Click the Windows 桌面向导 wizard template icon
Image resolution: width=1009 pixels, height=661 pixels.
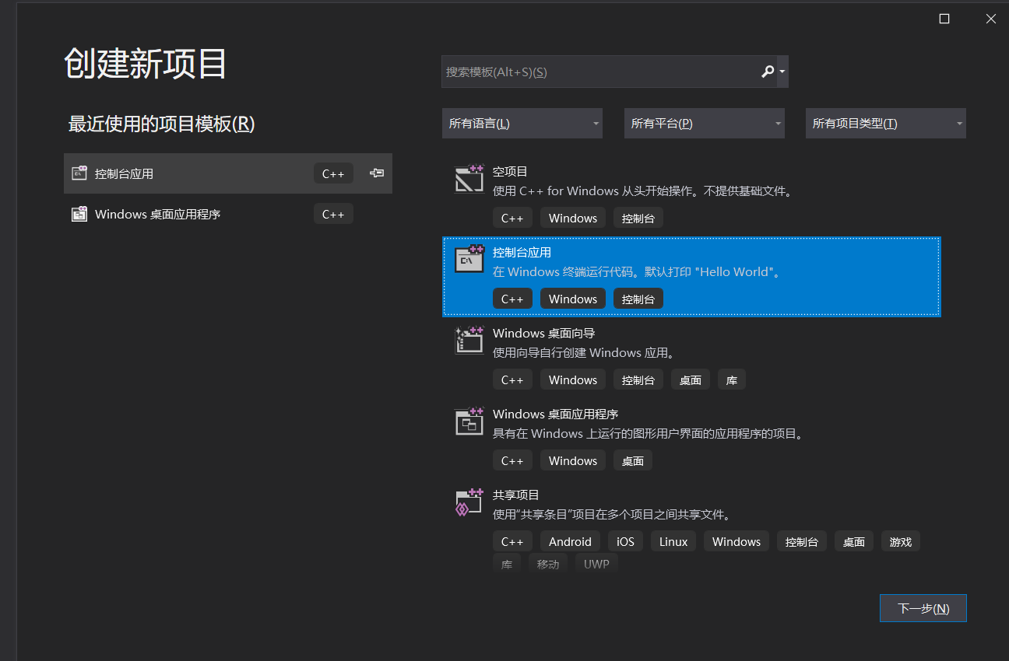(469, 340)
